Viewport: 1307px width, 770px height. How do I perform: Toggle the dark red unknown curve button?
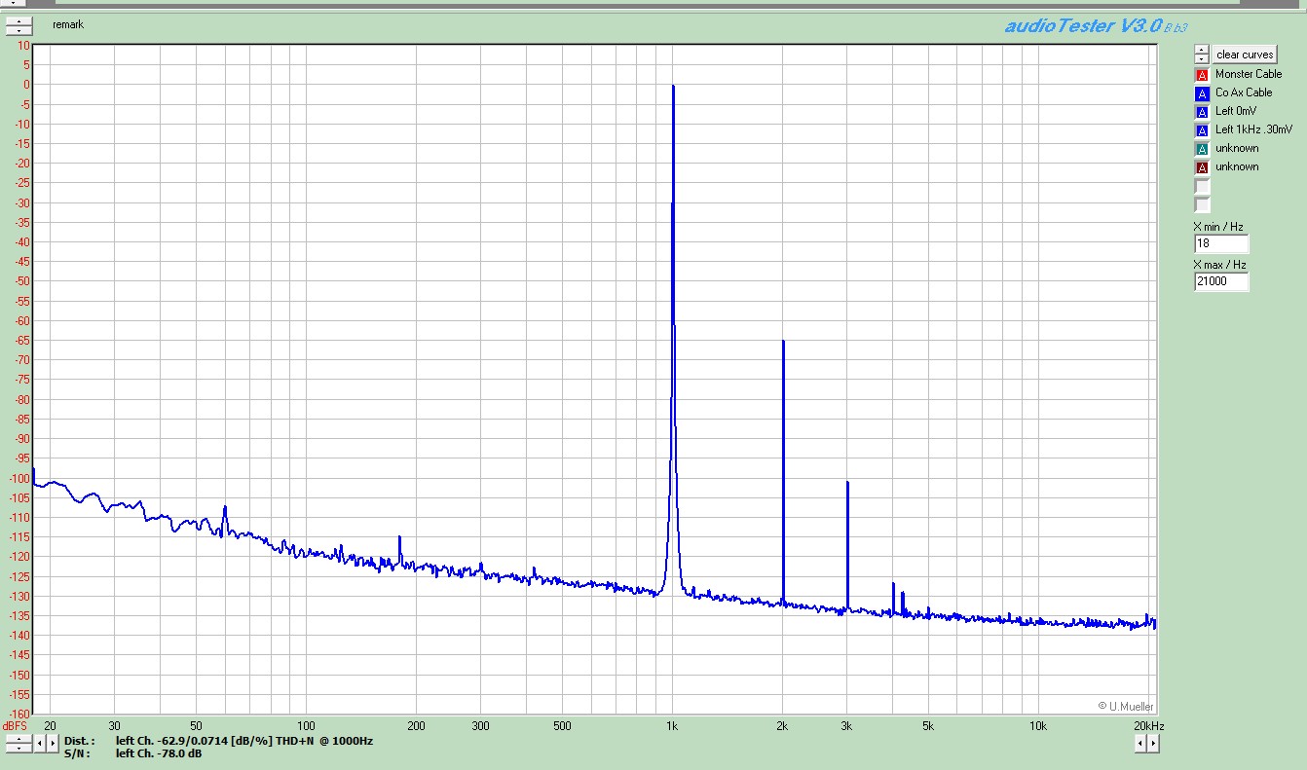point(1202,166)
